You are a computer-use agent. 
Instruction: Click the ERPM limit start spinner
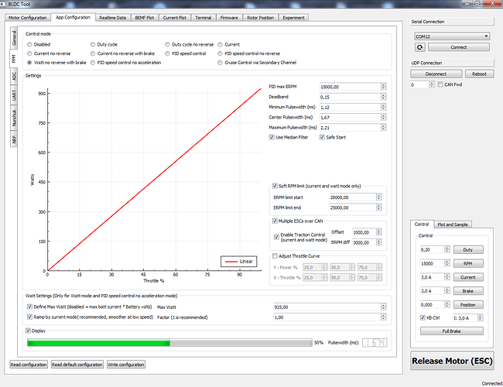pos(379,197)
